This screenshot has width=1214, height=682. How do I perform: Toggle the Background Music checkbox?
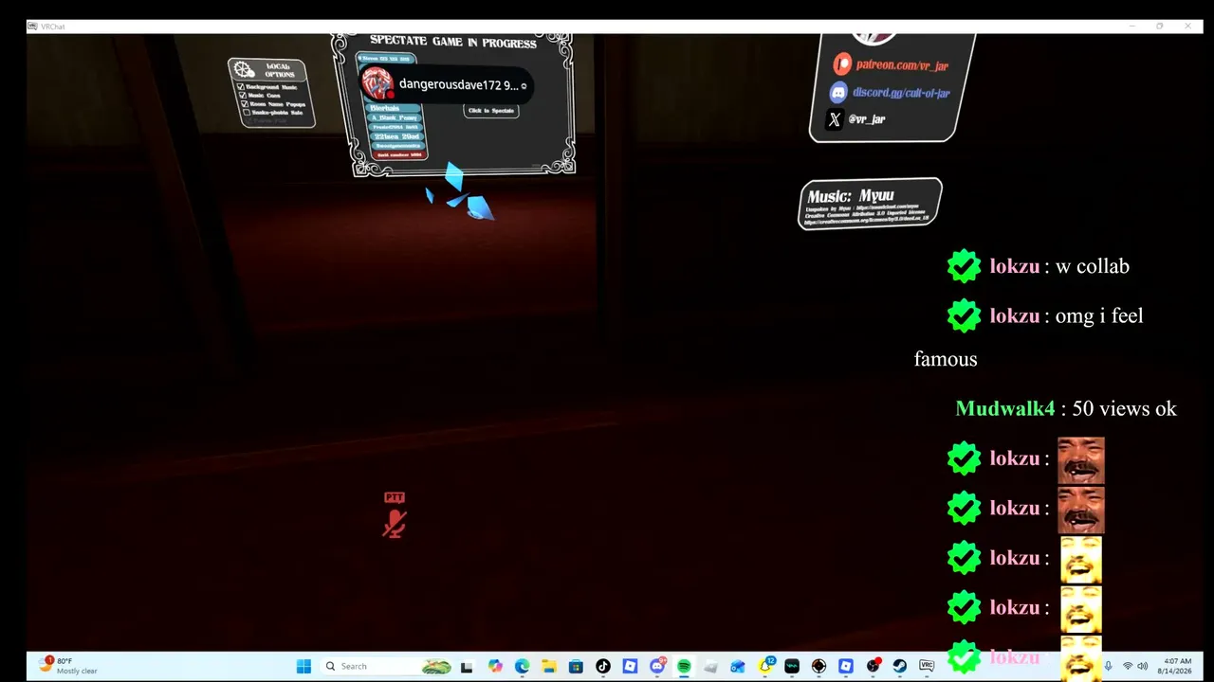click(243, 87)
